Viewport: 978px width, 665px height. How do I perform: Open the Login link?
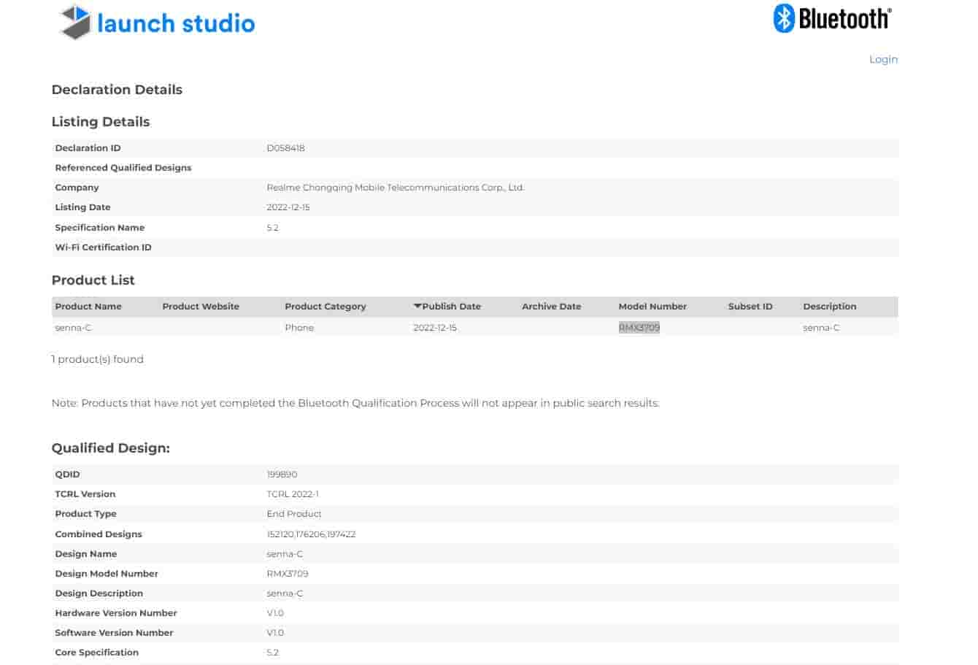pyautogui.click(x=883, y=59)
